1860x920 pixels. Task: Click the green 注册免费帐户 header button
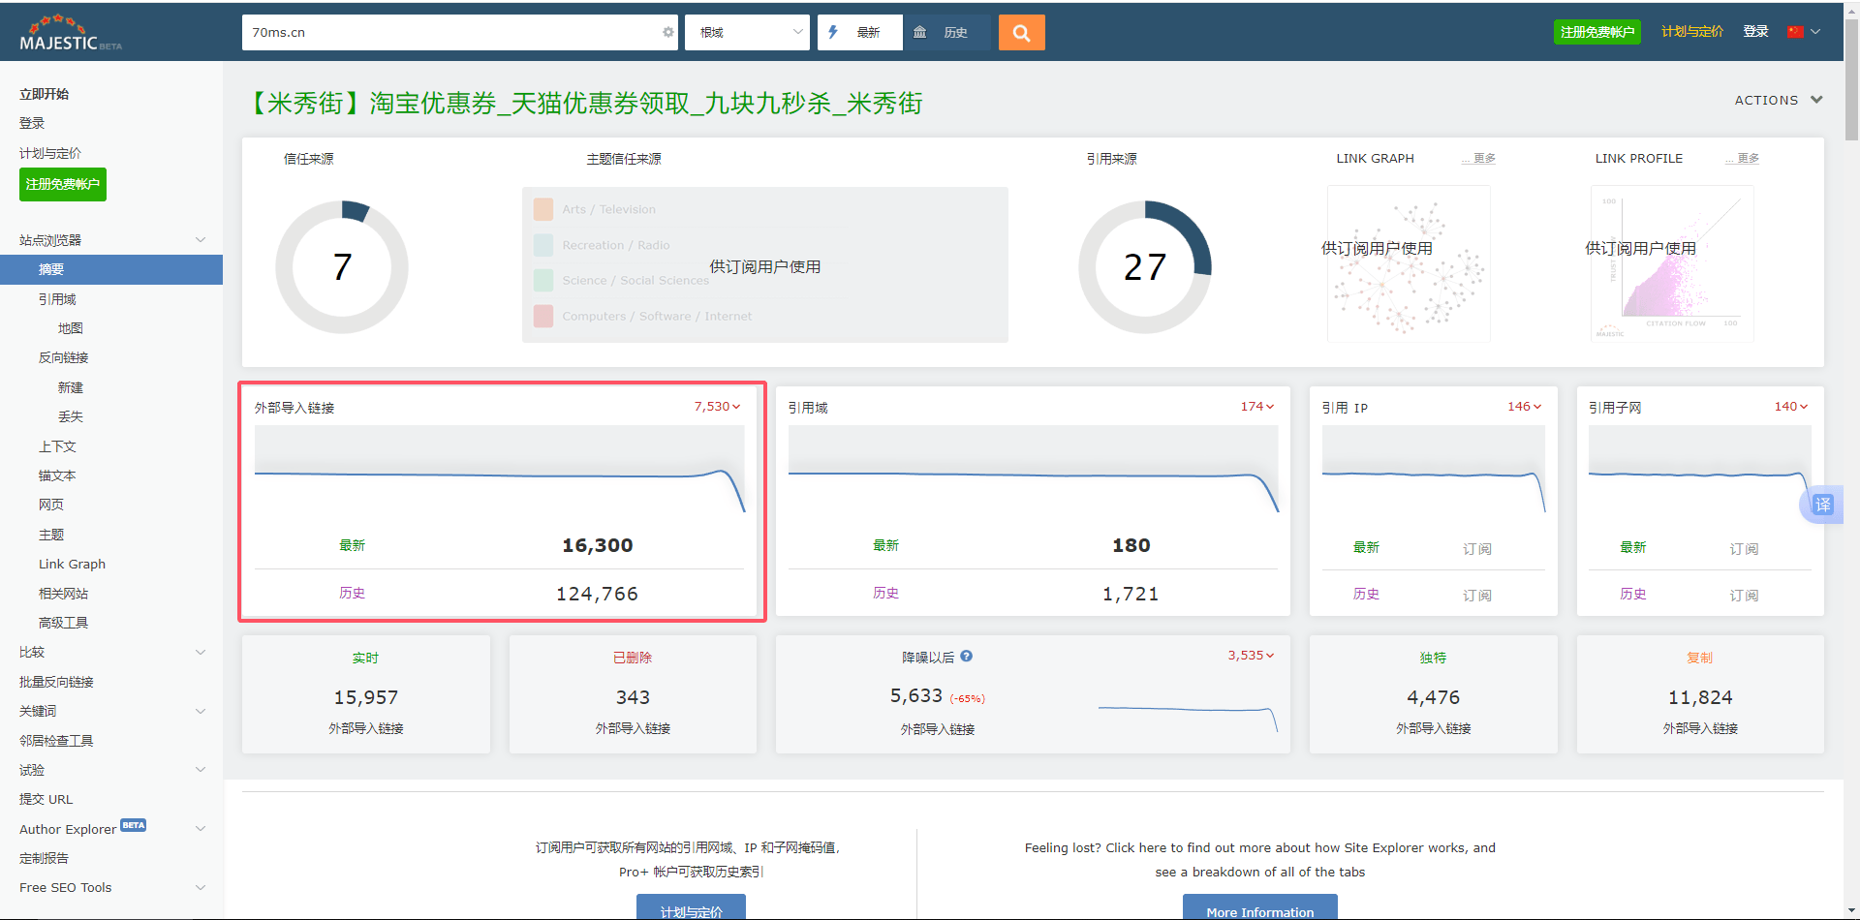[1596, 32]
